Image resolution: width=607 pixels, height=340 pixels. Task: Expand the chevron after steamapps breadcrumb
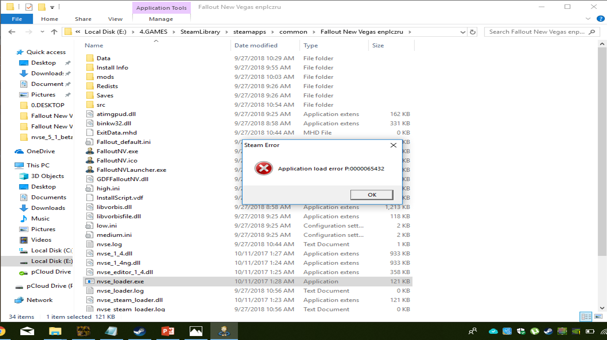pyautogui.click(x=273, y=32)
